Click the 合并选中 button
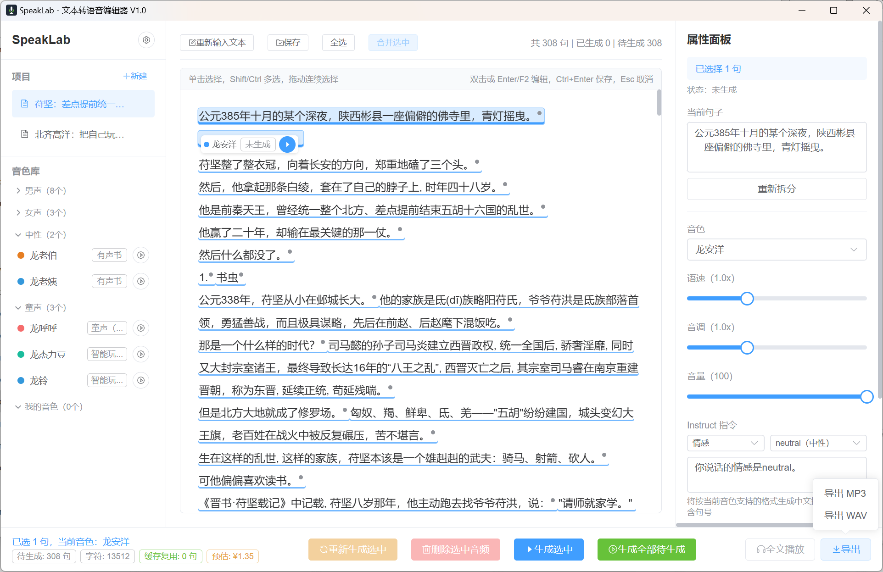The width and height of the screenshot is (883, 572). [x=393, y=43]
